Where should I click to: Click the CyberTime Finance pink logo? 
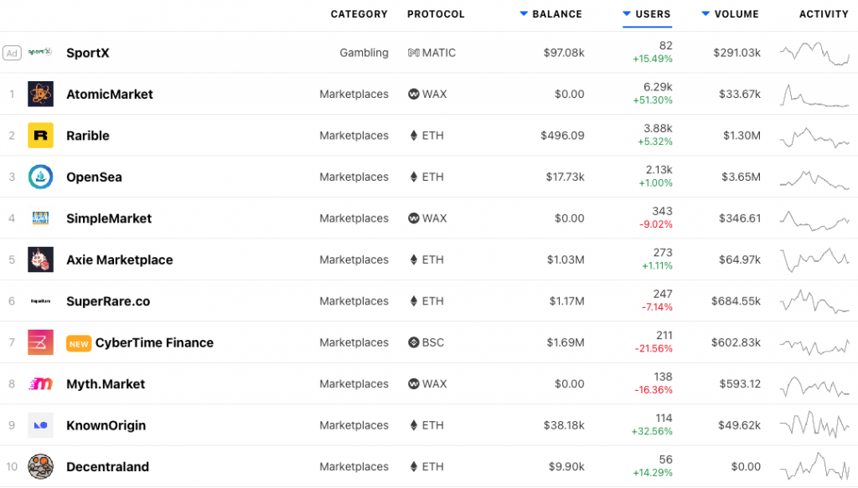[x=40, y=342]
